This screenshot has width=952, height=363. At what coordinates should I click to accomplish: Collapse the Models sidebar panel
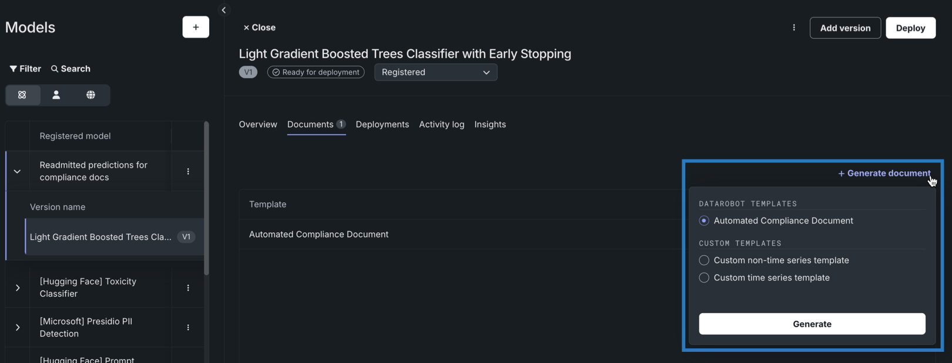pyautogui.click(x=224, y=10)
